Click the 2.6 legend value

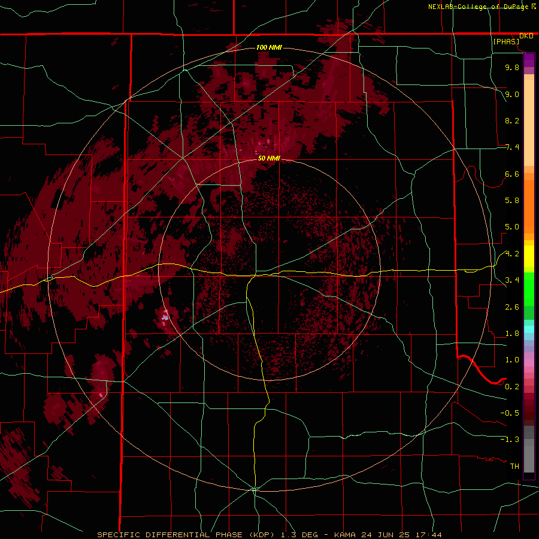(x=512, y=307)
